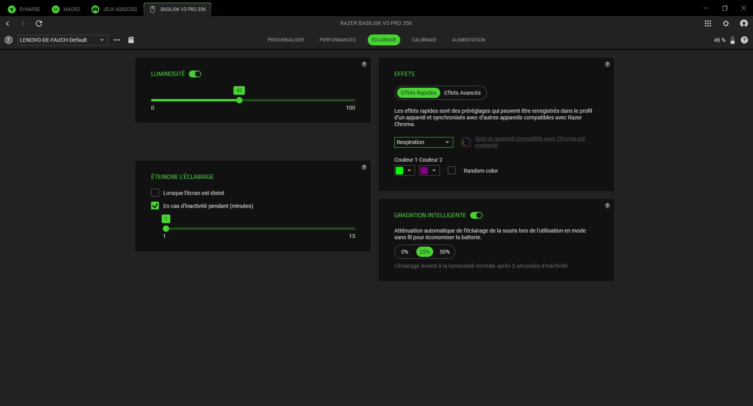Viewport: 753px width, 406px height.
Task: Open Synapse settings via gear icon
Action: [726, 23]
